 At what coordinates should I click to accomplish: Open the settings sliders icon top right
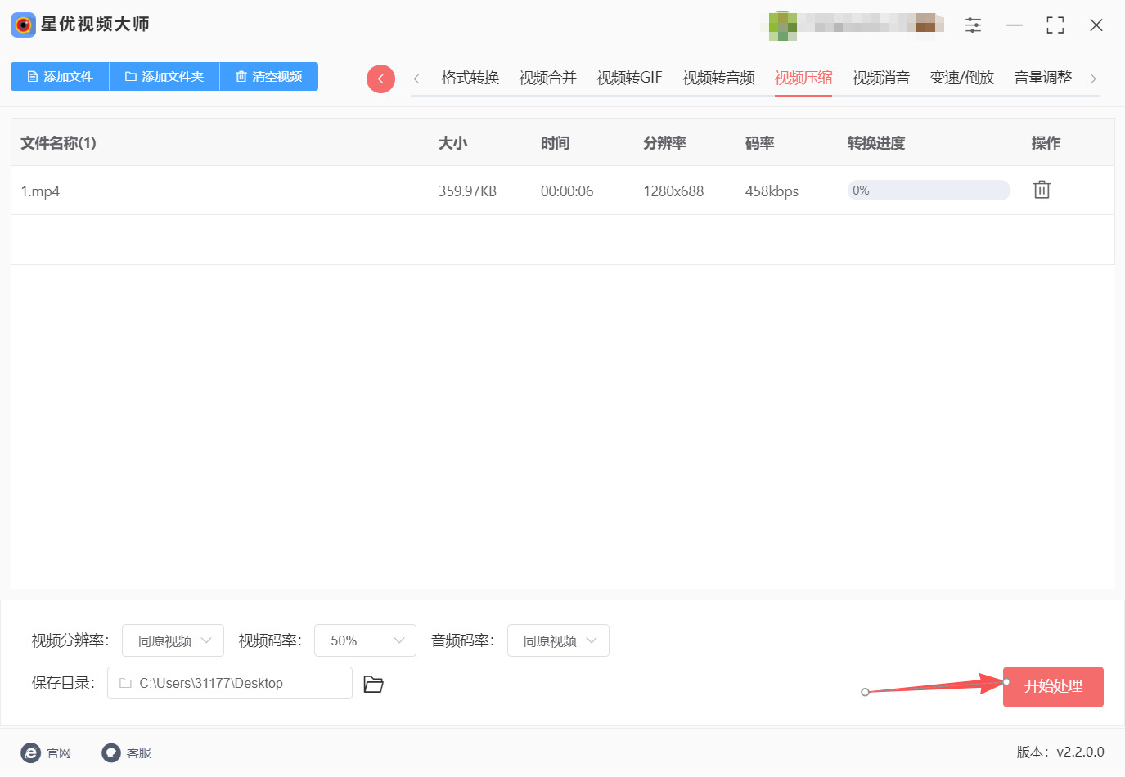[x=973, y=25]
